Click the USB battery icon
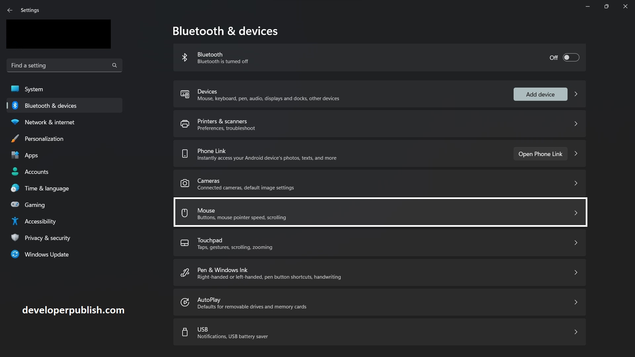The width and height of the screenshot is (635, 357). pyautogui.click(x=185, y=332)
